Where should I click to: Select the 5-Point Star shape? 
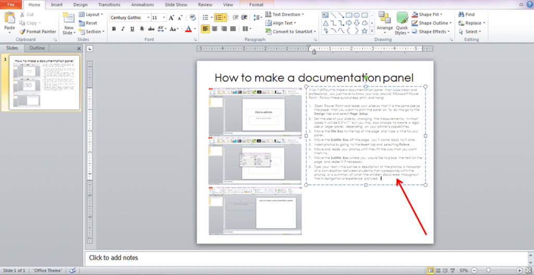(x=365, y=31)
